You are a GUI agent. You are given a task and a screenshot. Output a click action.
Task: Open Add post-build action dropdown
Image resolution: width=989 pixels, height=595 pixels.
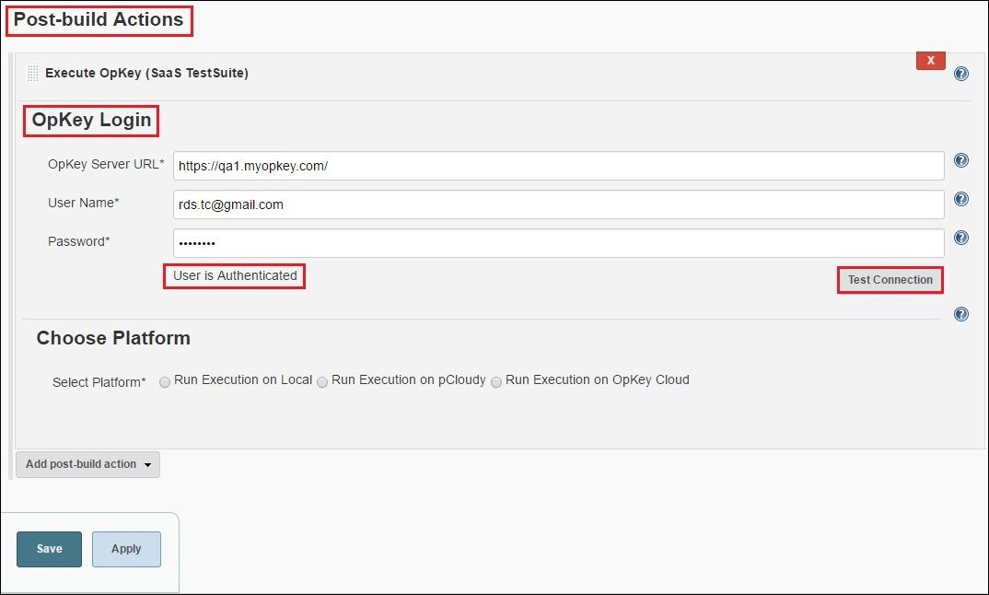[x=87, y=464]
